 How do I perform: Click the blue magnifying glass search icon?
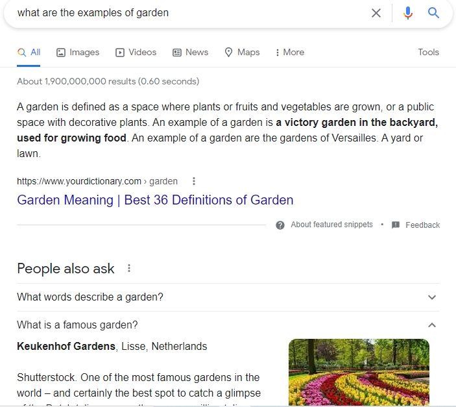(x=433, y=13)
